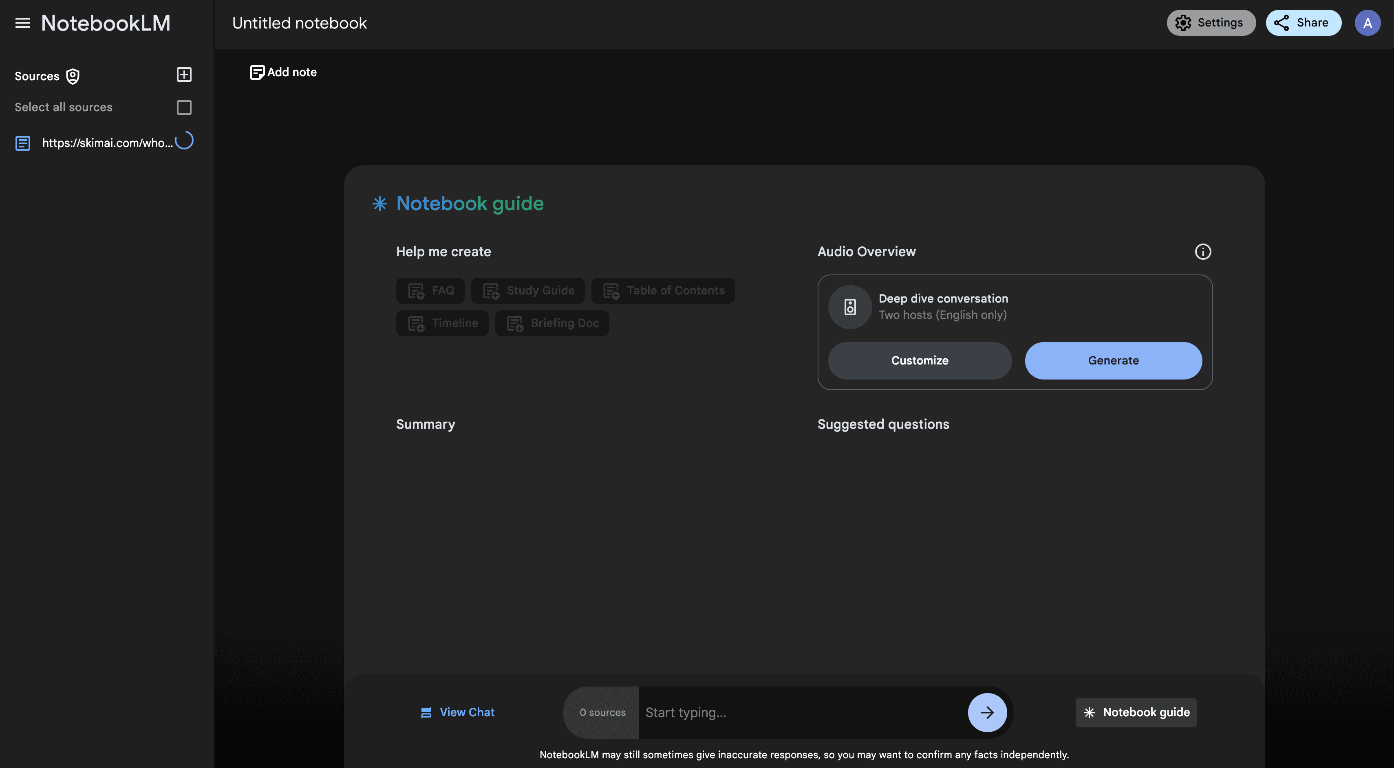The image size is (1394, 768).
Task: Generate the audio overview
Action: coord(1113,360)
